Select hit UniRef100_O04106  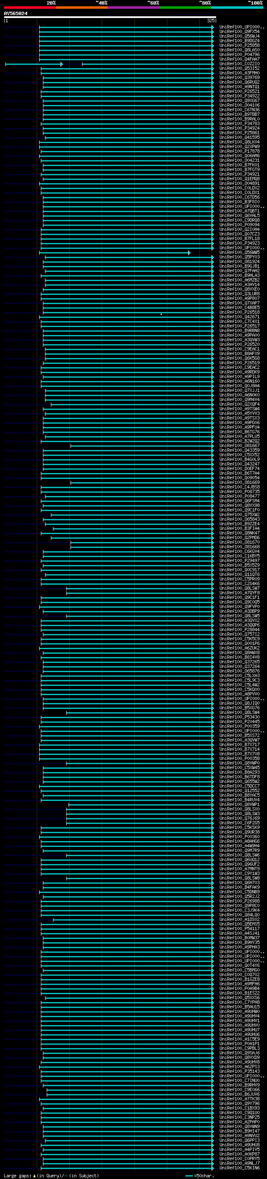coord(239,105)
